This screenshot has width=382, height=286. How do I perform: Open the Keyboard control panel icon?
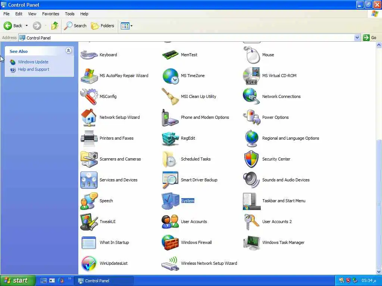click(89, 55)
